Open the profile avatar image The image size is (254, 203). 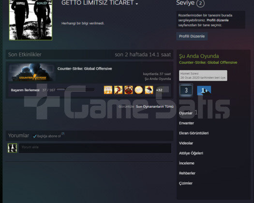click(x=30, y=20)
